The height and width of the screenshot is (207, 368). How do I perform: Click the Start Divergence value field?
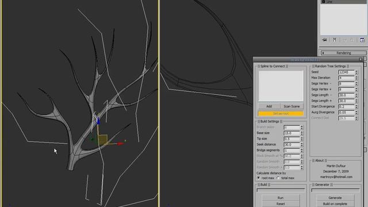[346, 106]
